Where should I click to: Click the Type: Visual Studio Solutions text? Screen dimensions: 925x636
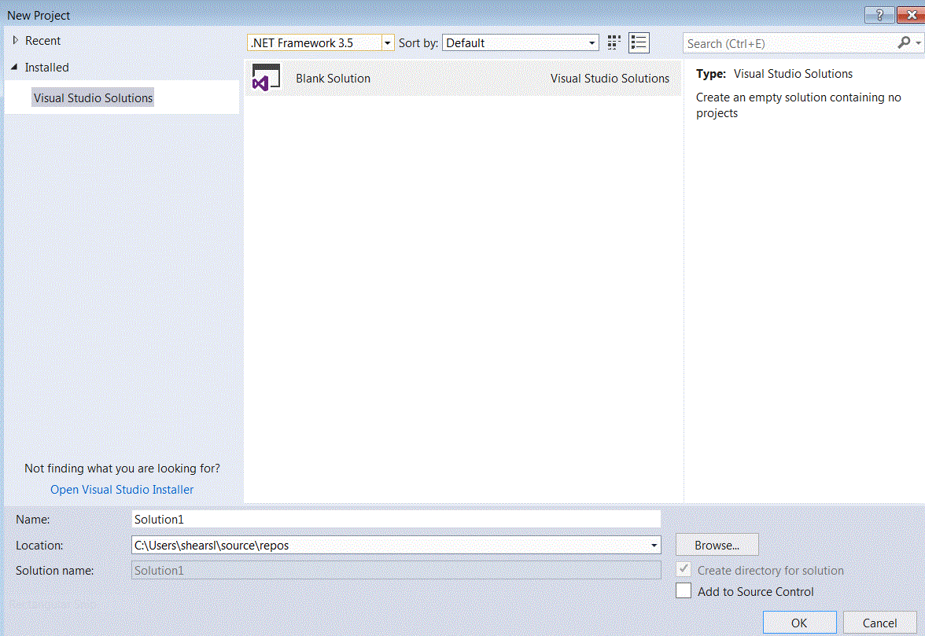click(774, 74)
